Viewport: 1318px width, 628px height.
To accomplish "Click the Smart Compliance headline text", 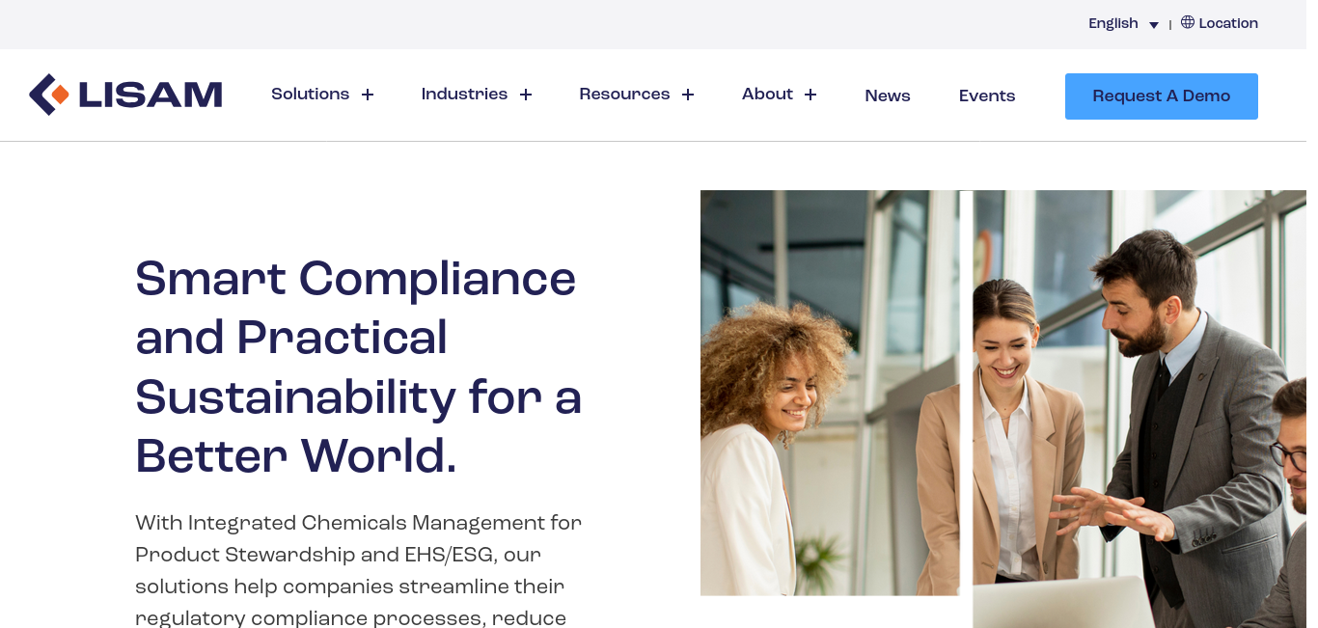I will [358, 368].
